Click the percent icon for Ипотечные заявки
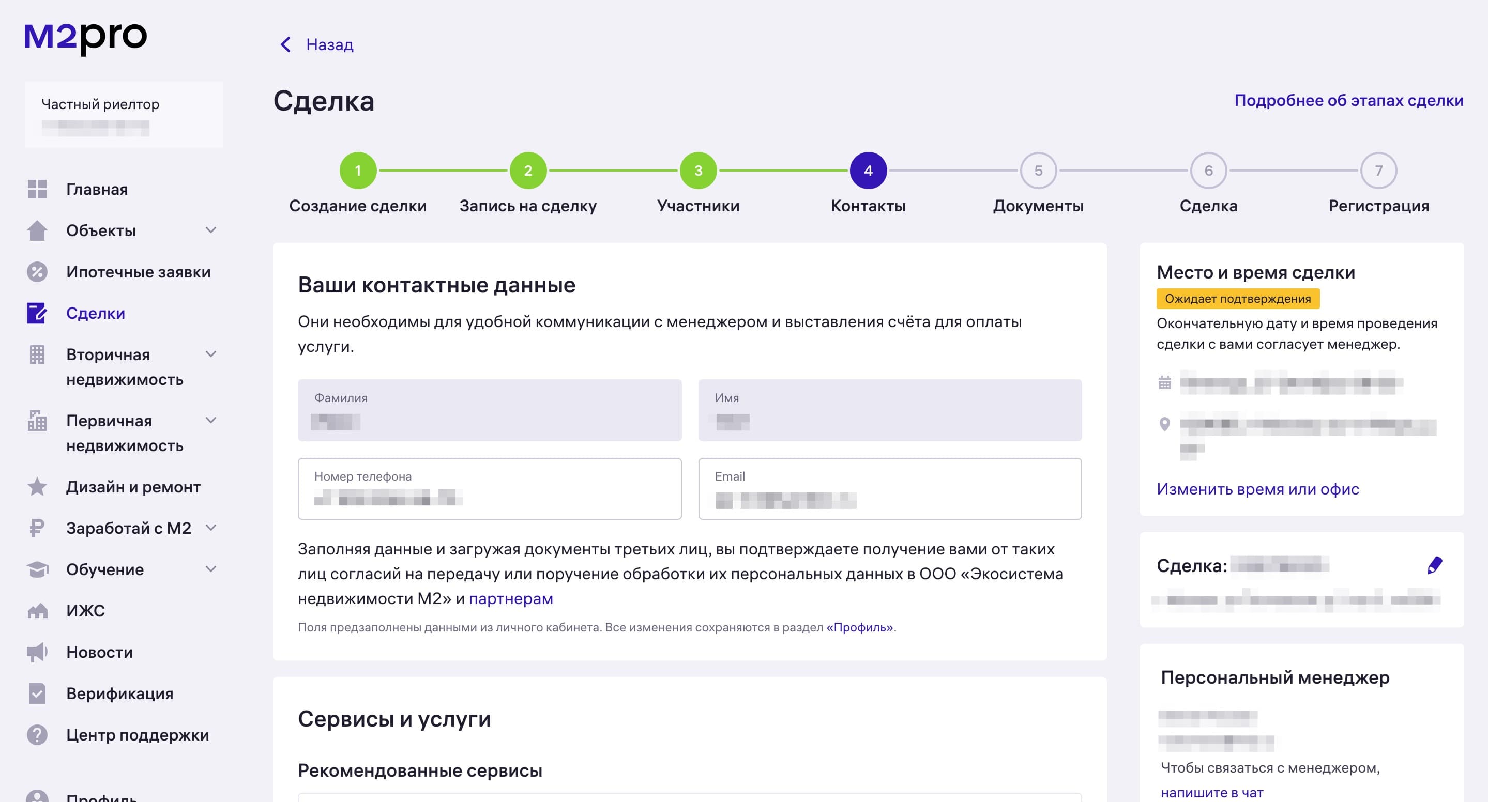 click(x=37, y=272)
